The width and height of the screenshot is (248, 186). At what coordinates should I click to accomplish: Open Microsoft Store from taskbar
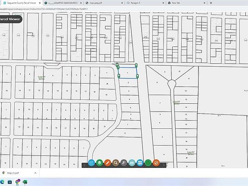coord(10,182)
